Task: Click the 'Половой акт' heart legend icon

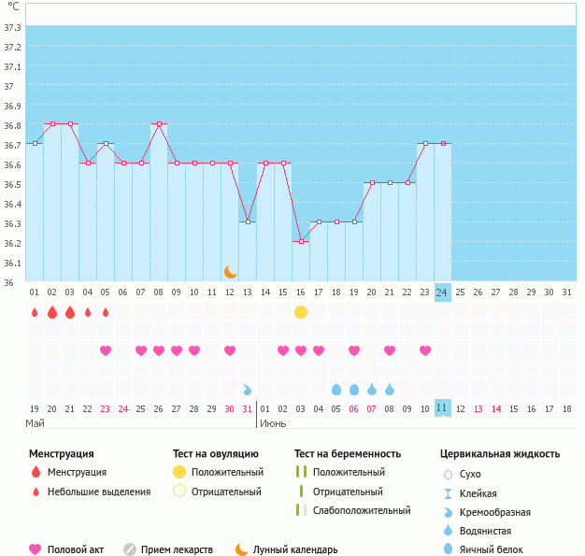Action: click(36, 549)
